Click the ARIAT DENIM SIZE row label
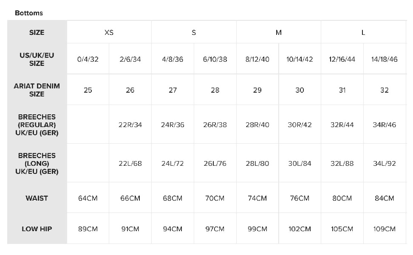 point(37,90)
